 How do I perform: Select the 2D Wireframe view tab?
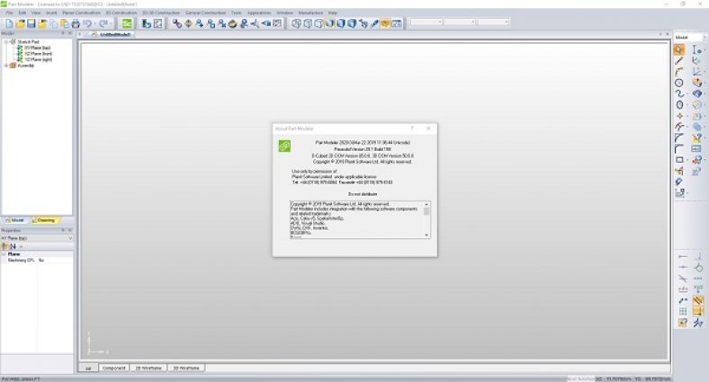pos(148,368)
